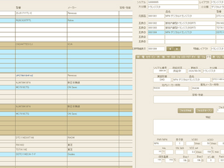Image resolution: width=224 pixels, height=168 pixels.
Task: Open the 明細レイアウト layout dropdown
Action: tap(217, 49)
